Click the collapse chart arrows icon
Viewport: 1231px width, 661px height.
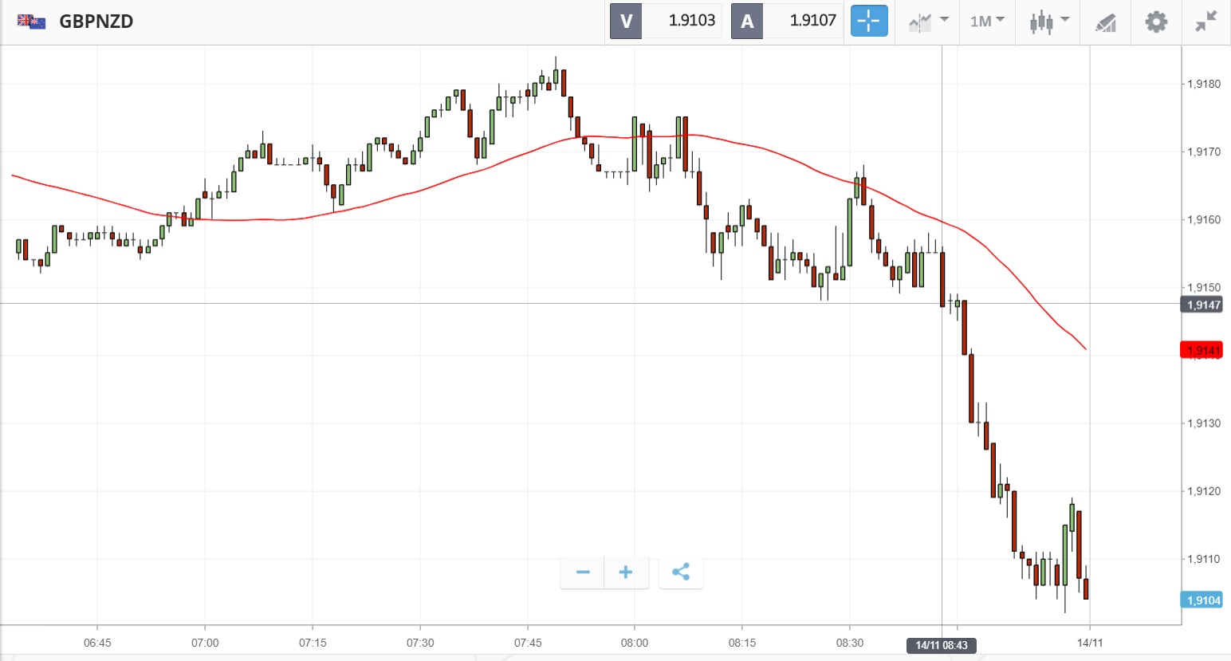click(x=1206, y=22)
